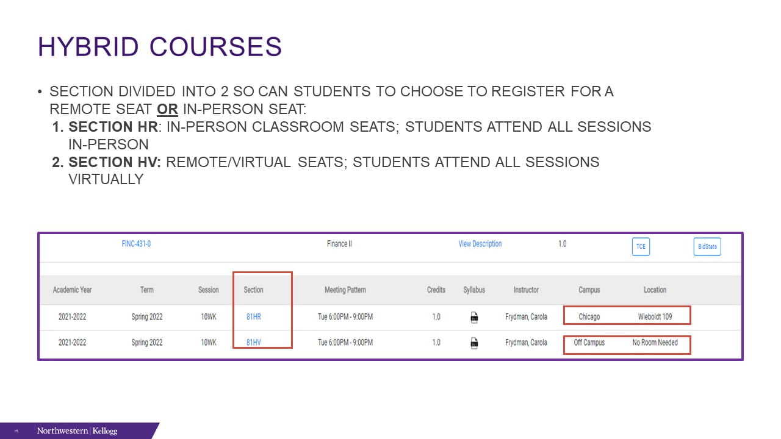Sort by the Meeting Pattern column header
This screenshot has width=781, height=439.
tap(345, 290)
